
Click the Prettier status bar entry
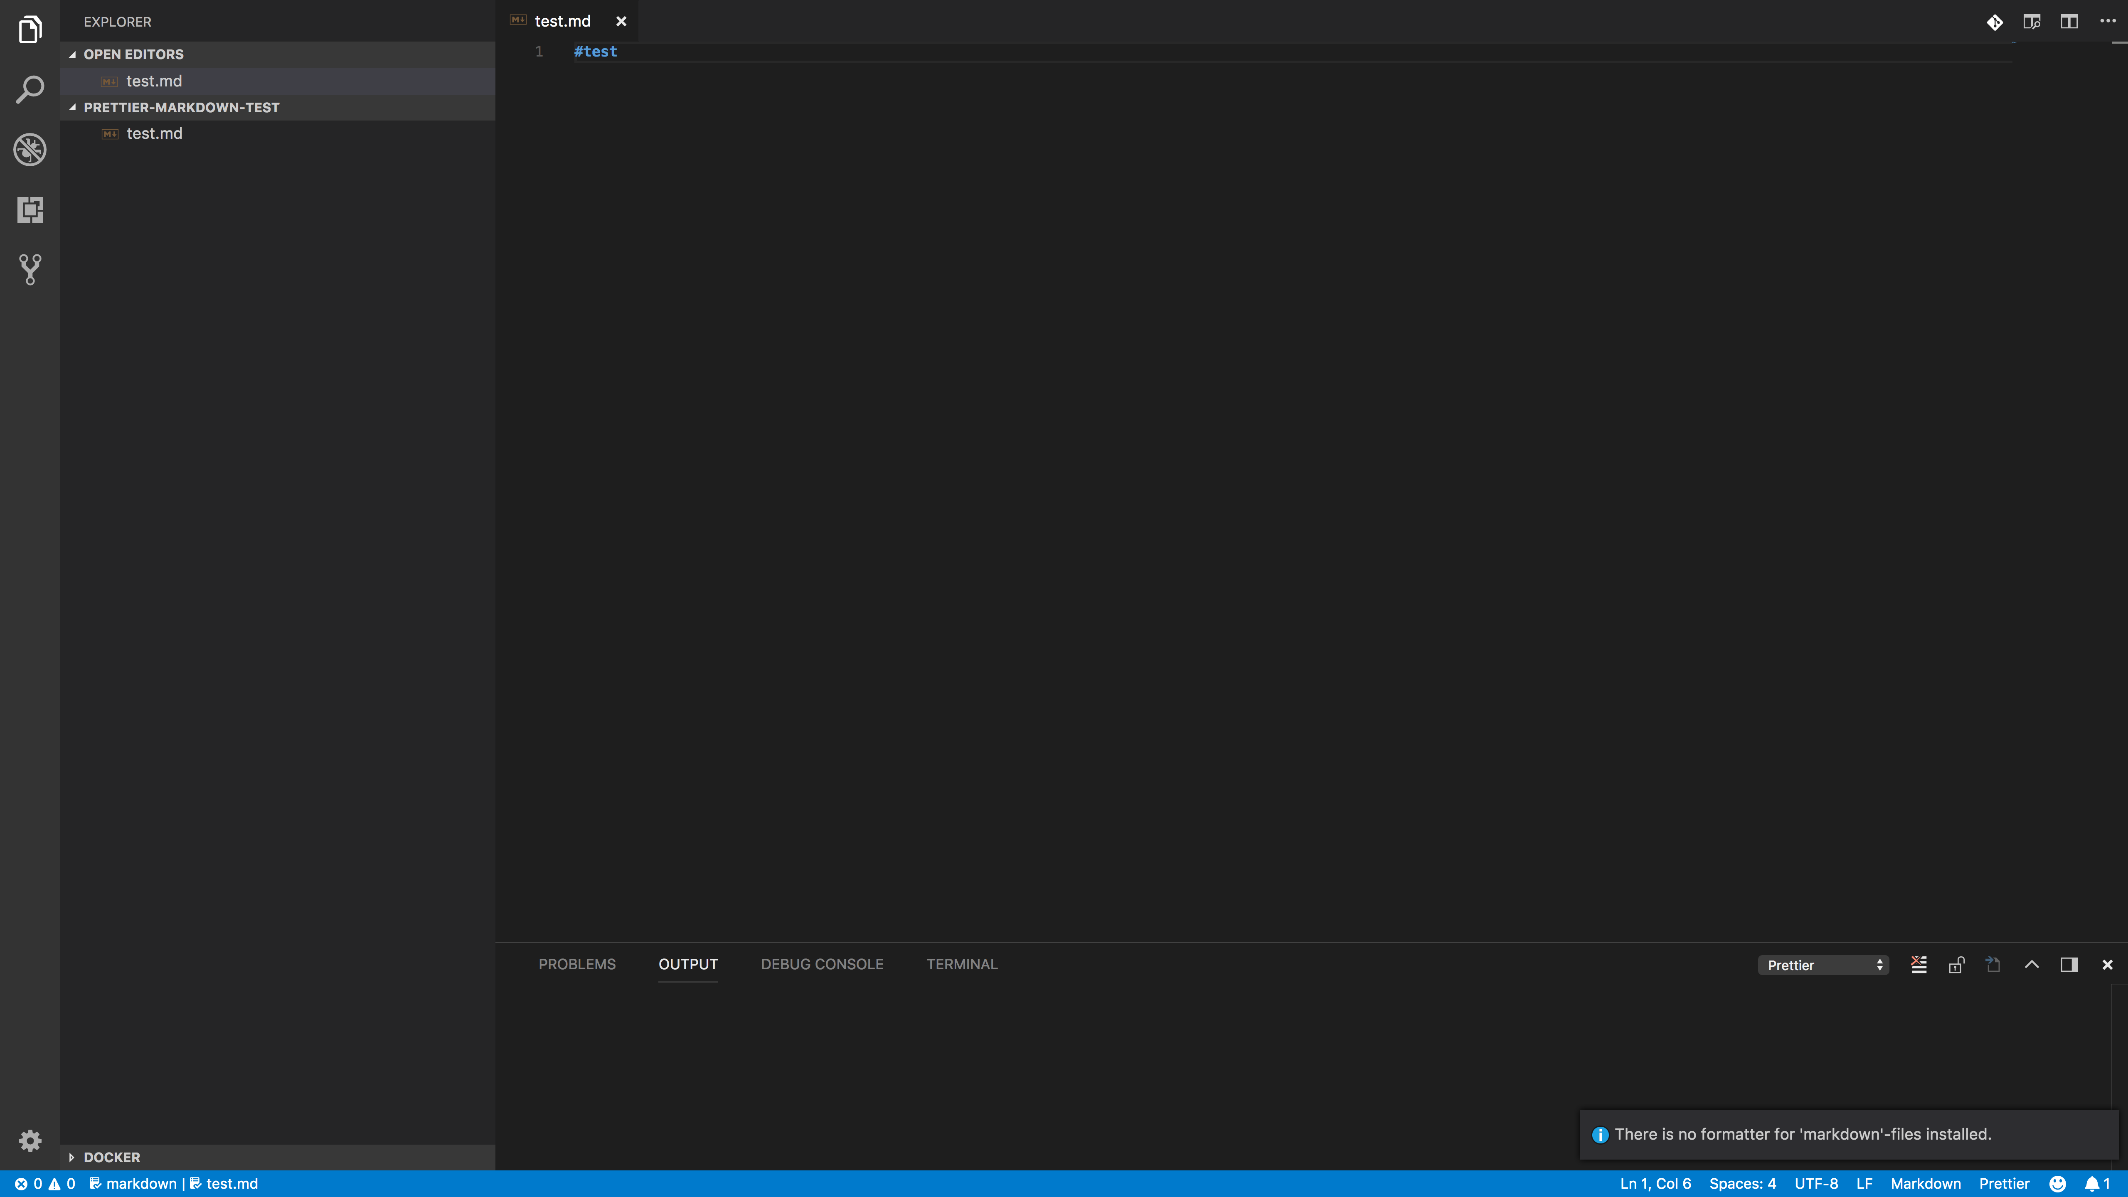(2005, 1183)
